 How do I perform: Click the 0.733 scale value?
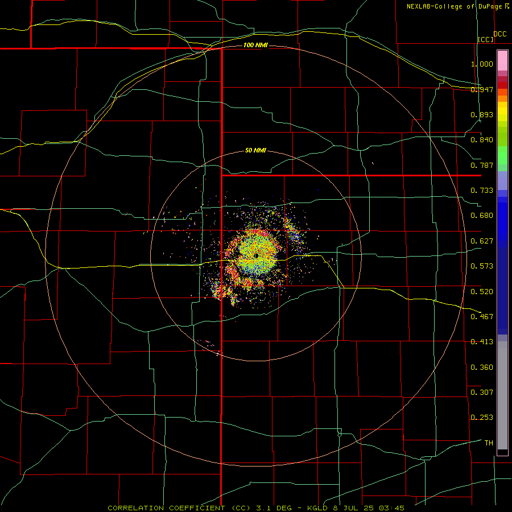(482, 191)
